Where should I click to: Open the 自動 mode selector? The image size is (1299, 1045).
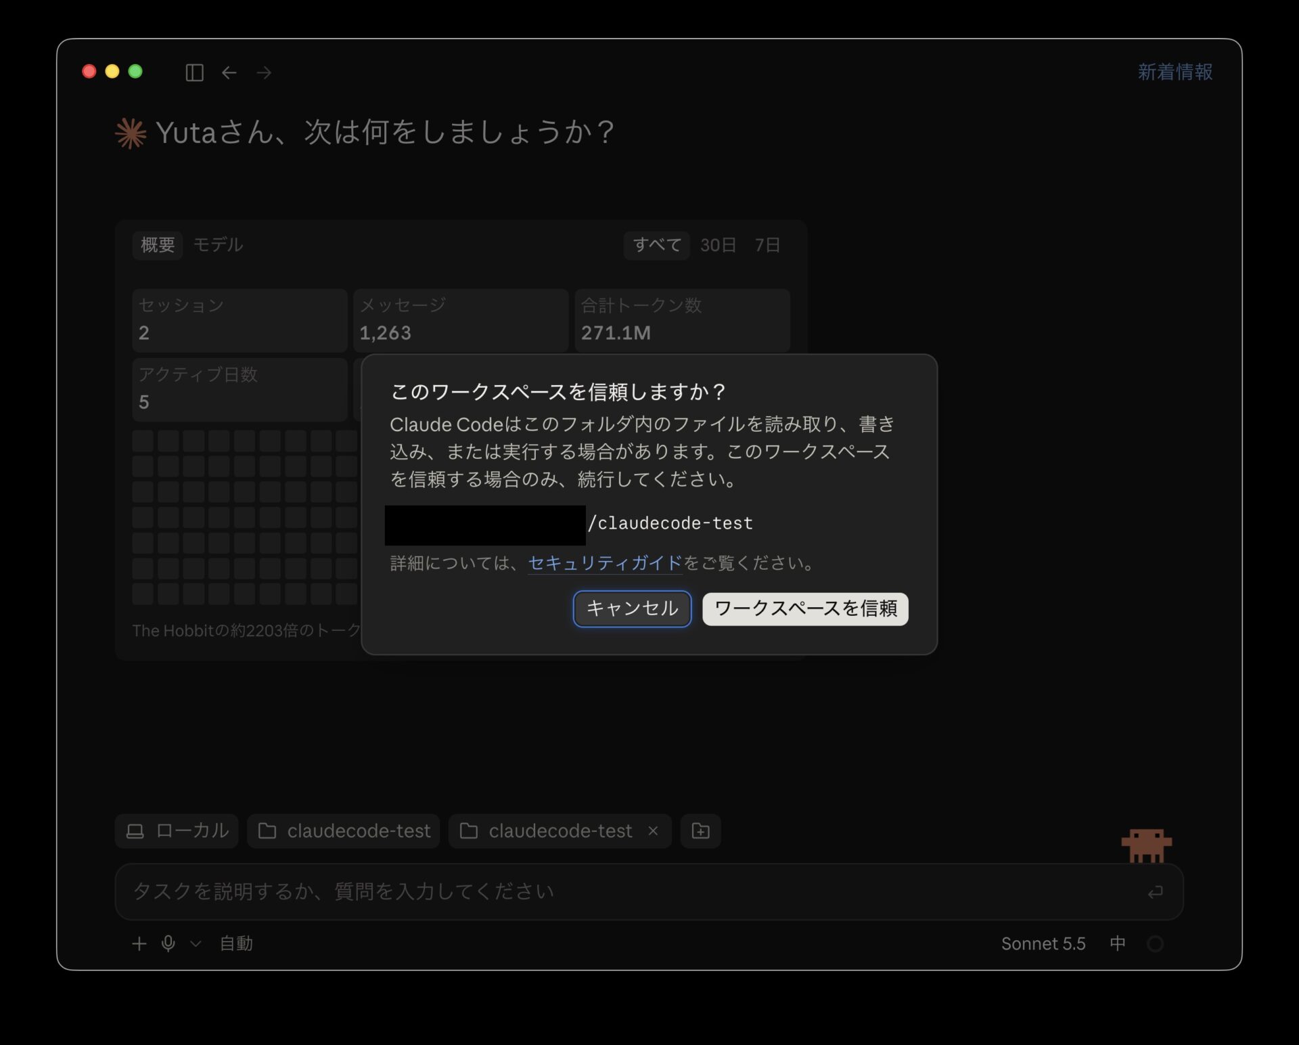pos(236,943)
